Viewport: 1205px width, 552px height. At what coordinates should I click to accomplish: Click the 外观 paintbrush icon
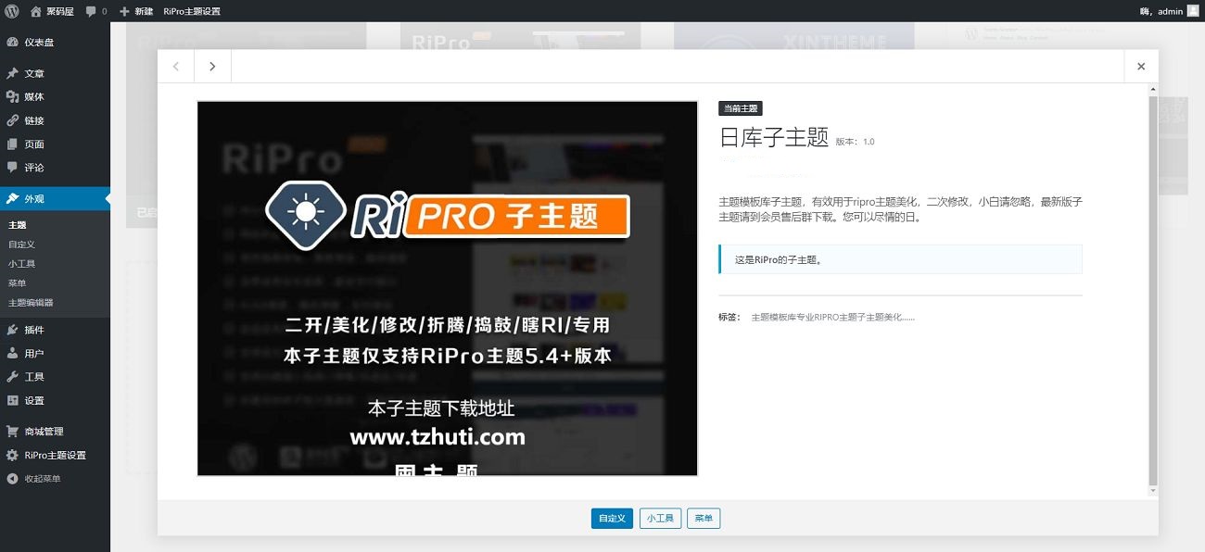point(13,199)
